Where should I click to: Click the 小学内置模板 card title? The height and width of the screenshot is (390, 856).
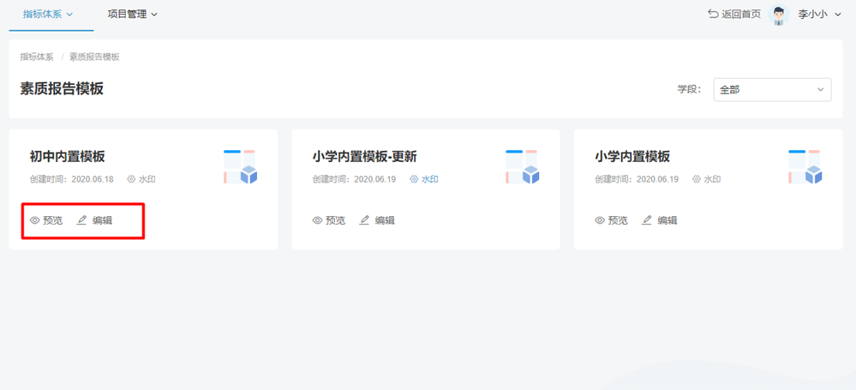pos(632,157)
